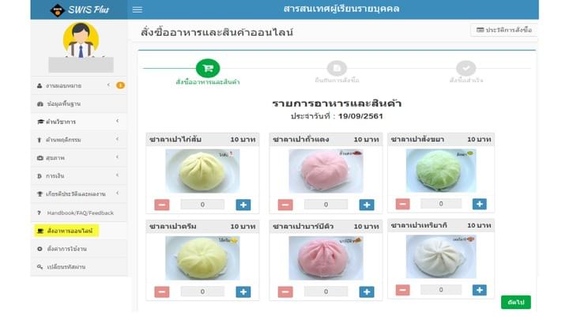Select highlighted สั่งอาหารออนไลน์ menu item

66,231
